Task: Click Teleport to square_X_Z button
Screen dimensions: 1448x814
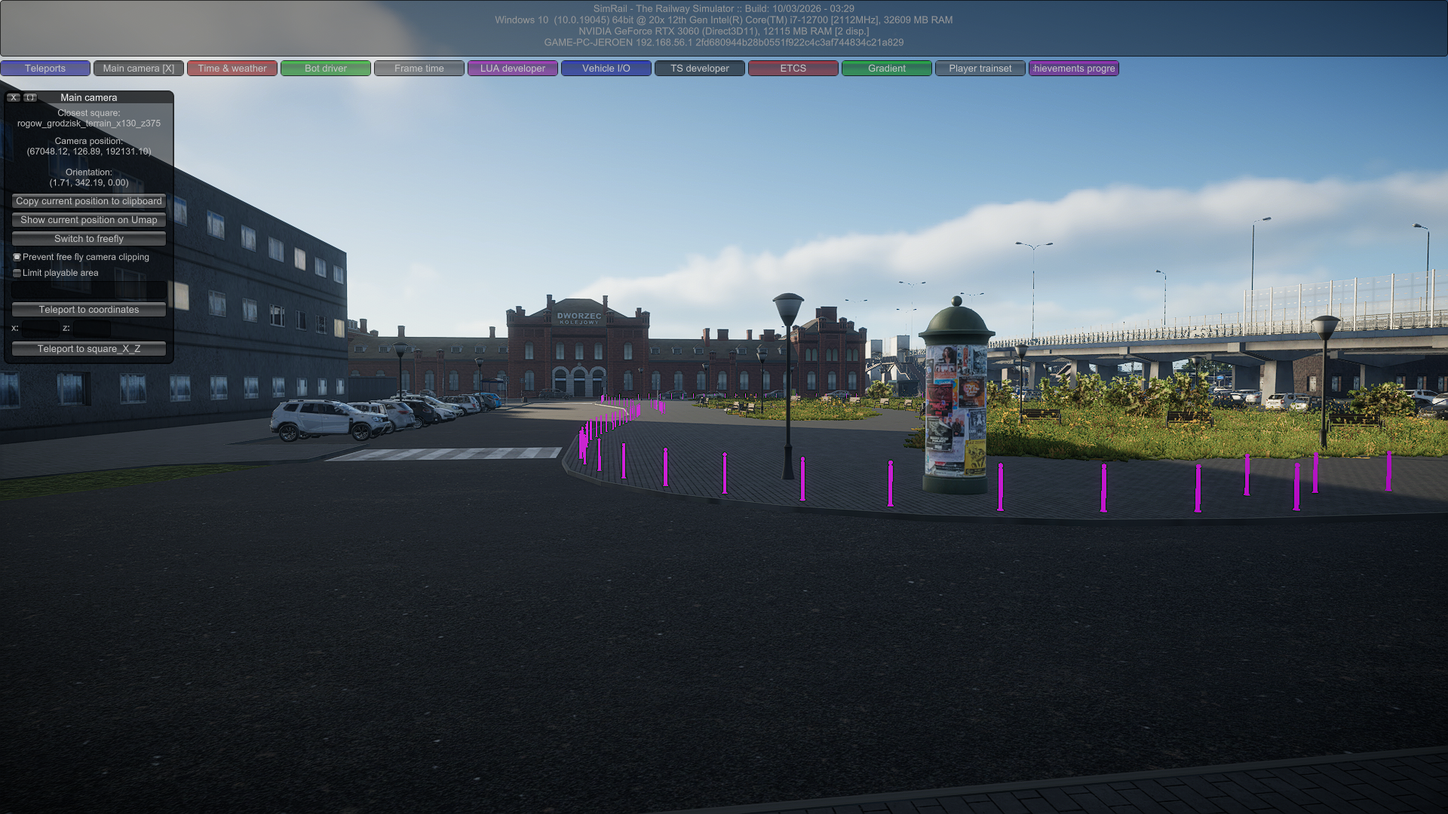Action: (89, 349)
